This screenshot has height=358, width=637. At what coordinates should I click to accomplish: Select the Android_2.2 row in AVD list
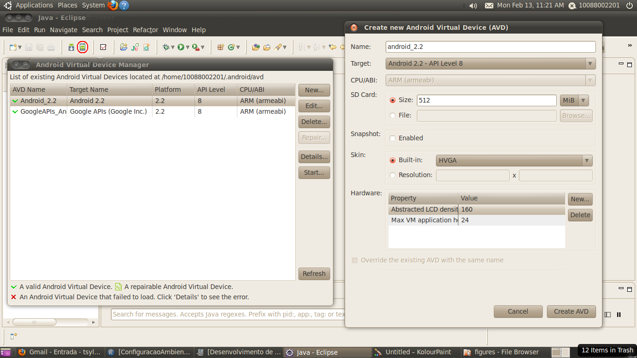[x=152, y=101]
